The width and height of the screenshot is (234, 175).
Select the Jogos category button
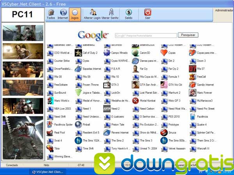coord(75,15)
